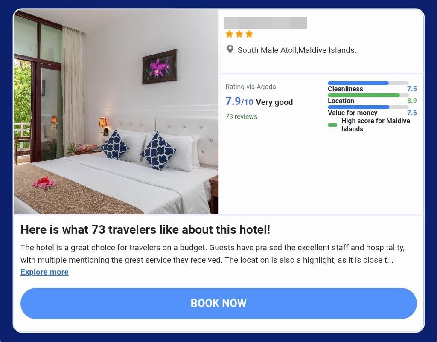Screen dimensions: 437x342
Task: Click the second gold star
Action: coord(239,34)
